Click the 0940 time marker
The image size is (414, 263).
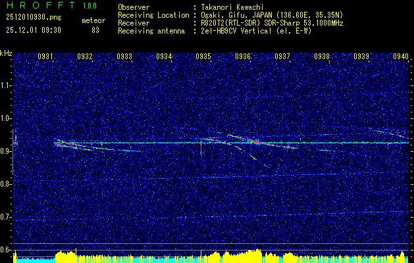[x=401, y=56]
